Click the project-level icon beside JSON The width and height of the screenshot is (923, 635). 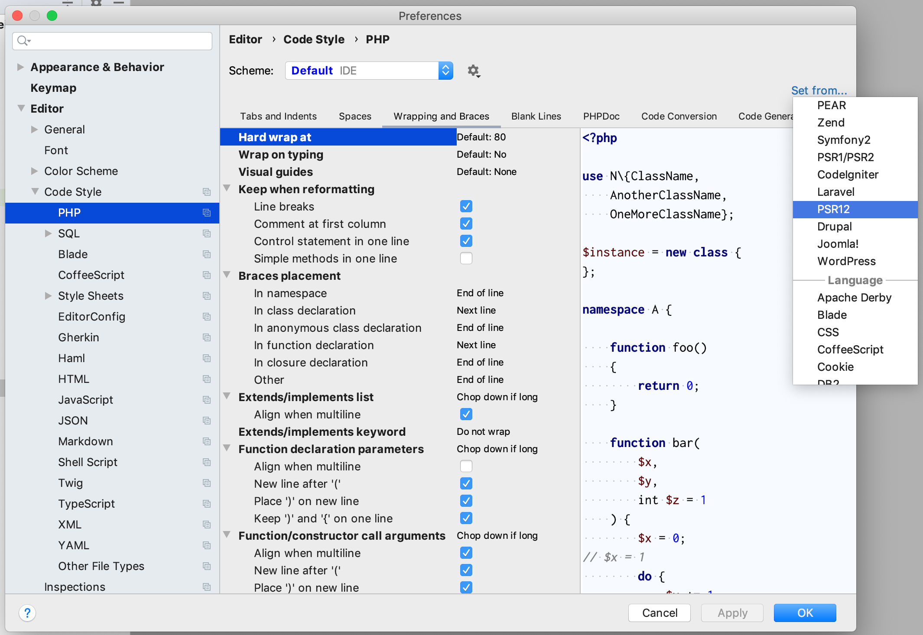pyautogui.click(x=207, y=421)
